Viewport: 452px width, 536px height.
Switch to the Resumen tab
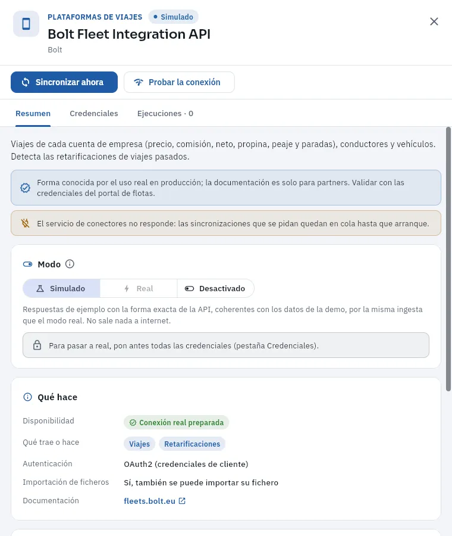coord(33,114)
